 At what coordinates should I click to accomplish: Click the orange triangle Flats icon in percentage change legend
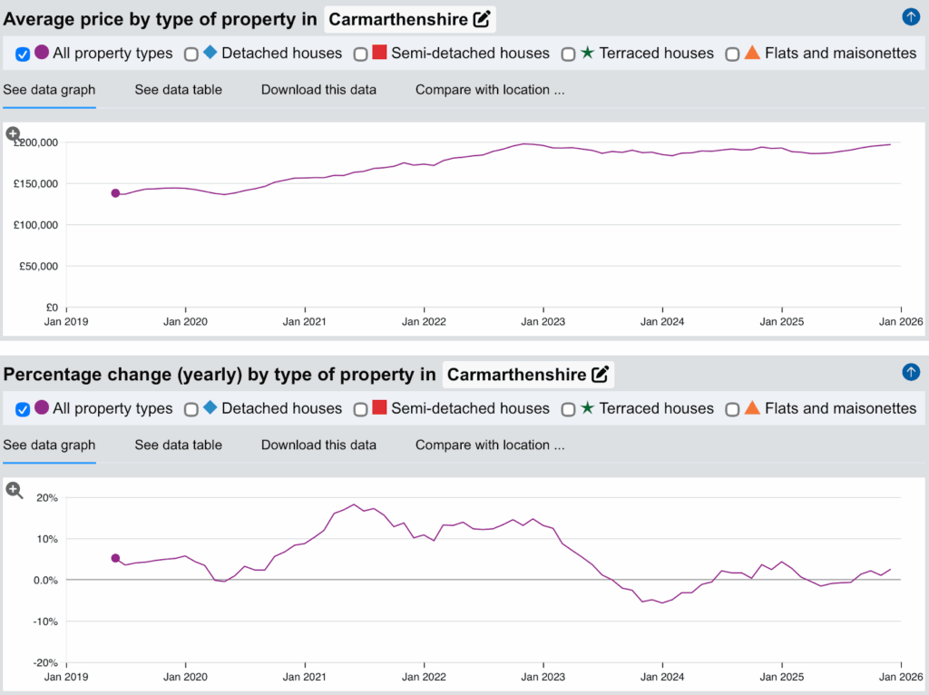752,408
